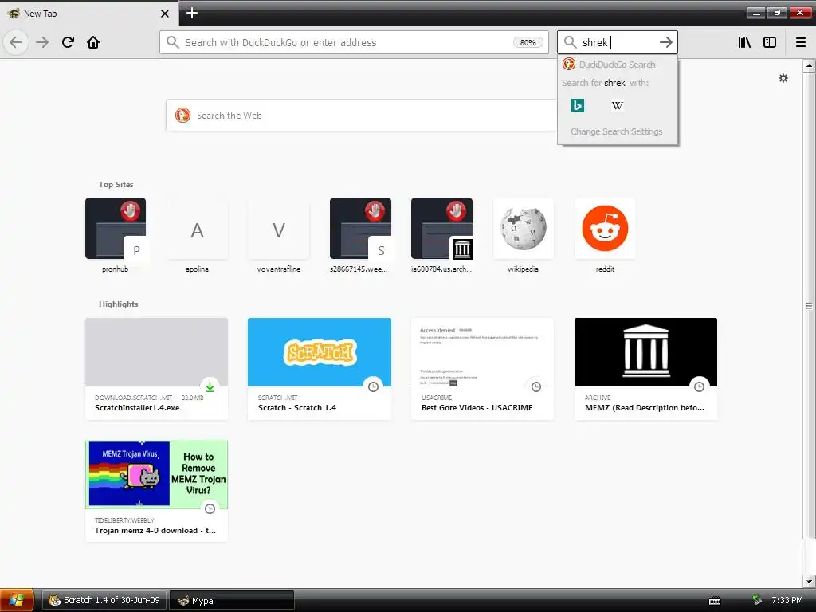Search shrek with Bing icon

coord(578,105)
